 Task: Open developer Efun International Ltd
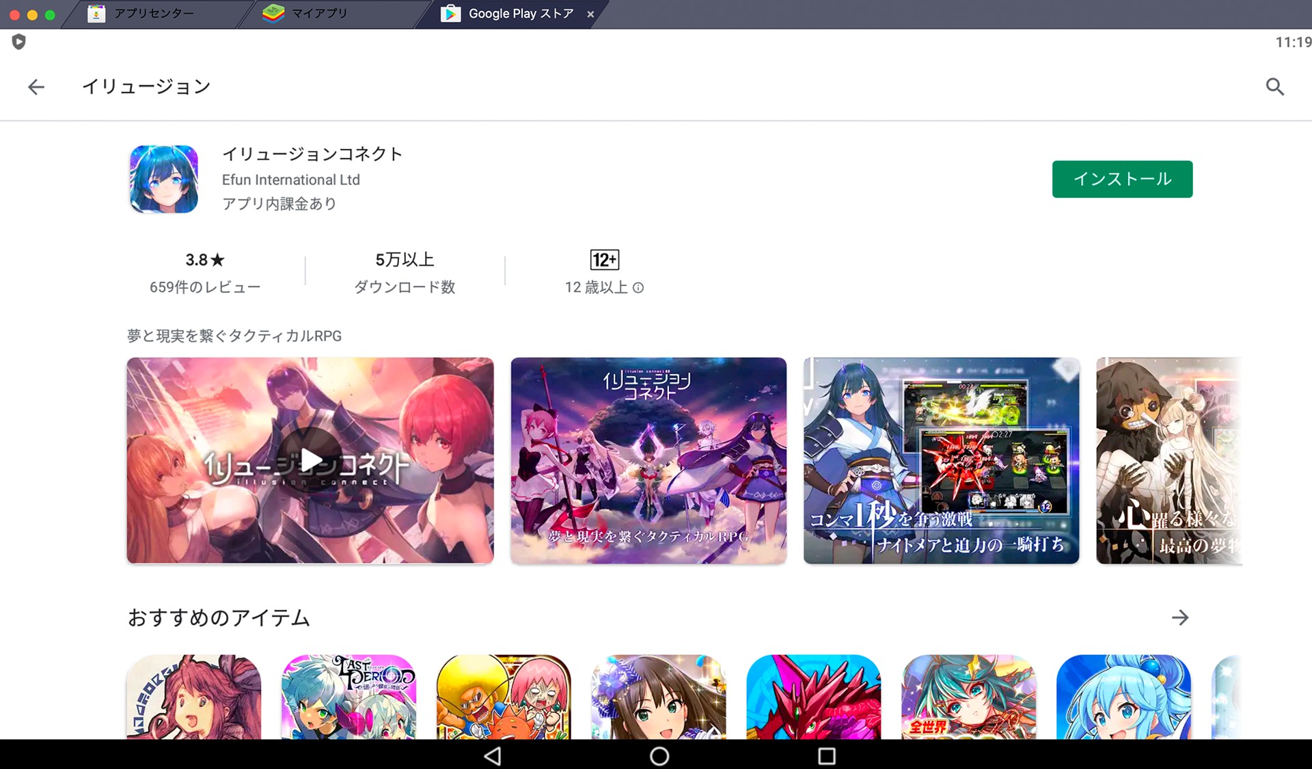coord(291,180)
